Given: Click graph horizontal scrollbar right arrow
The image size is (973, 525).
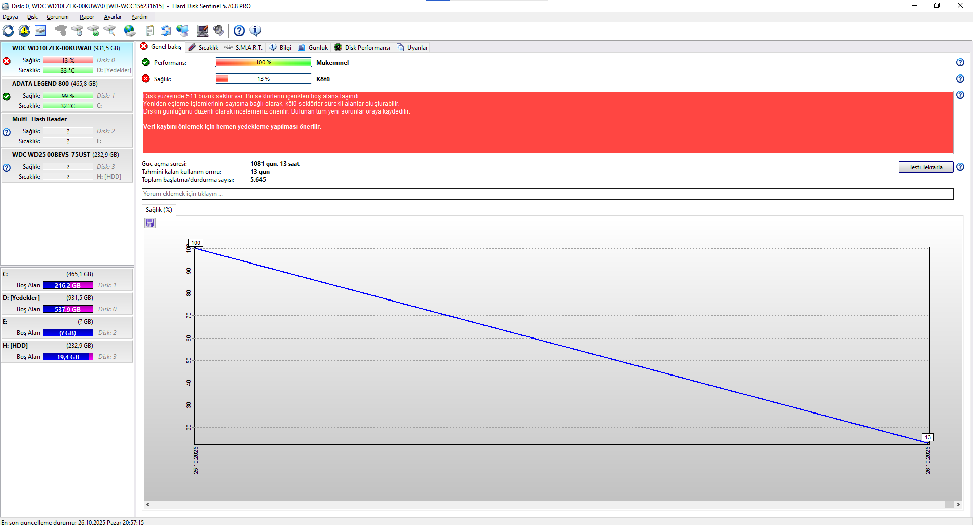Looking at the screenshot, I should point(958,504).
